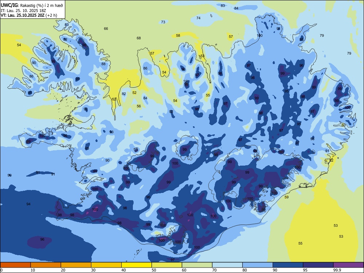Viewport: 364px width, 273px height.
Task: Click the '56' humidity value
Action: click(139, 106)
